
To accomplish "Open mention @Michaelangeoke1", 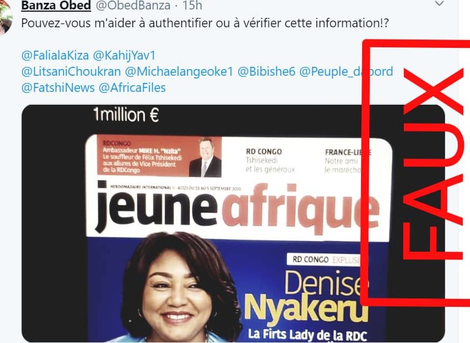I will click(179, 72).
